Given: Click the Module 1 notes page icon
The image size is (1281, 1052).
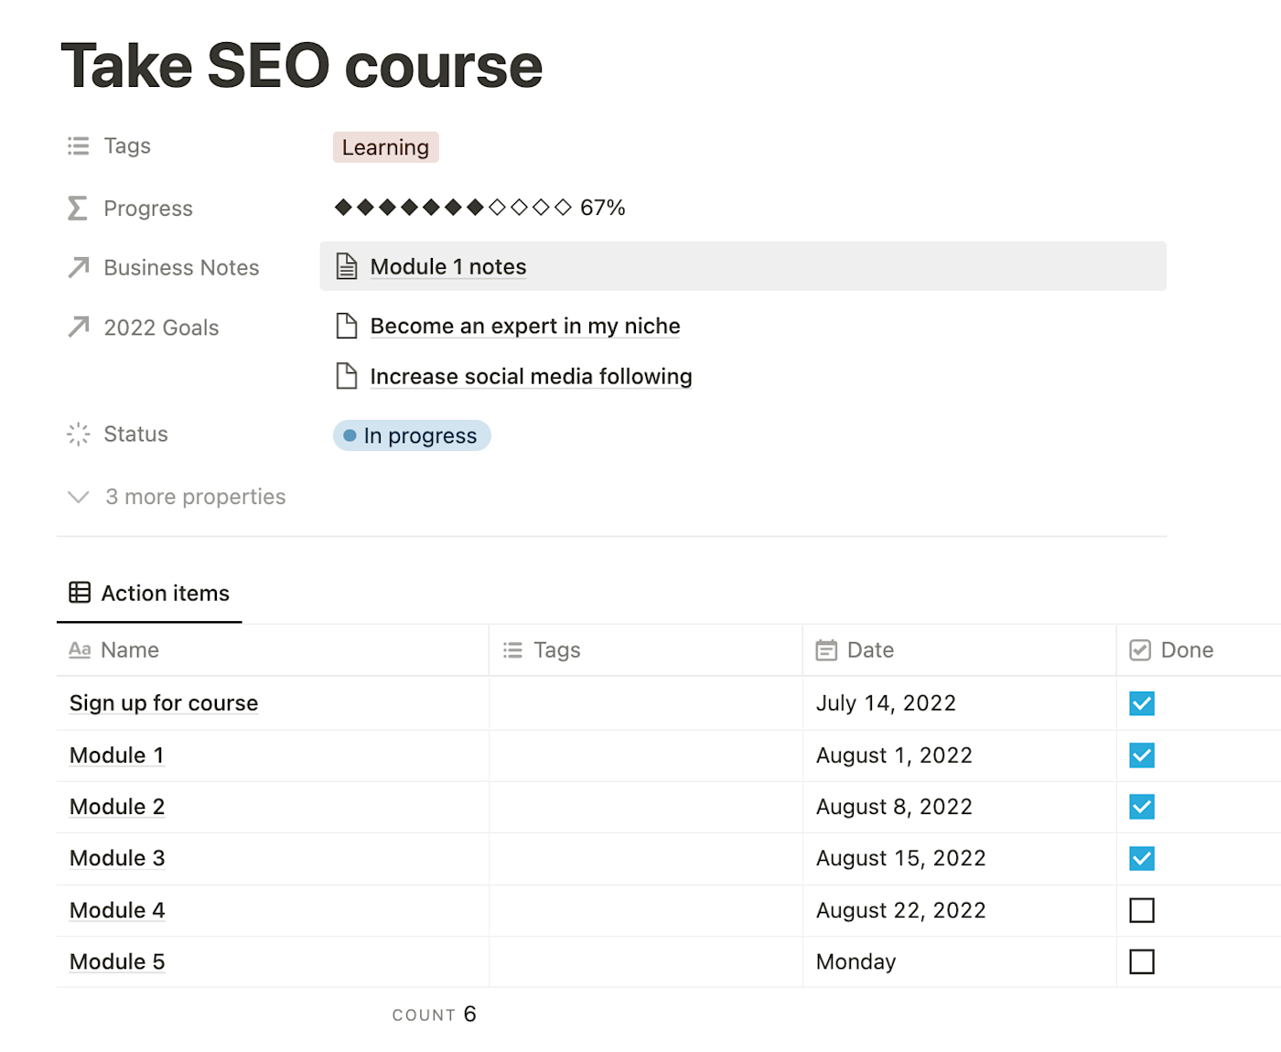Looking at the screenshot, I should [x=347, y=266].
